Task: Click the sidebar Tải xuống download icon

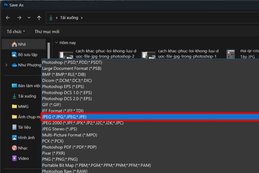Action: pos(14,96)
